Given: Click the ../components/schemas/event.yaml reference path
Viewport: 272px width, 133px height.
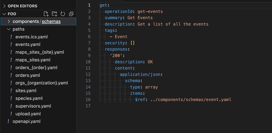Looking at the screenshot, I should [191, 99].
